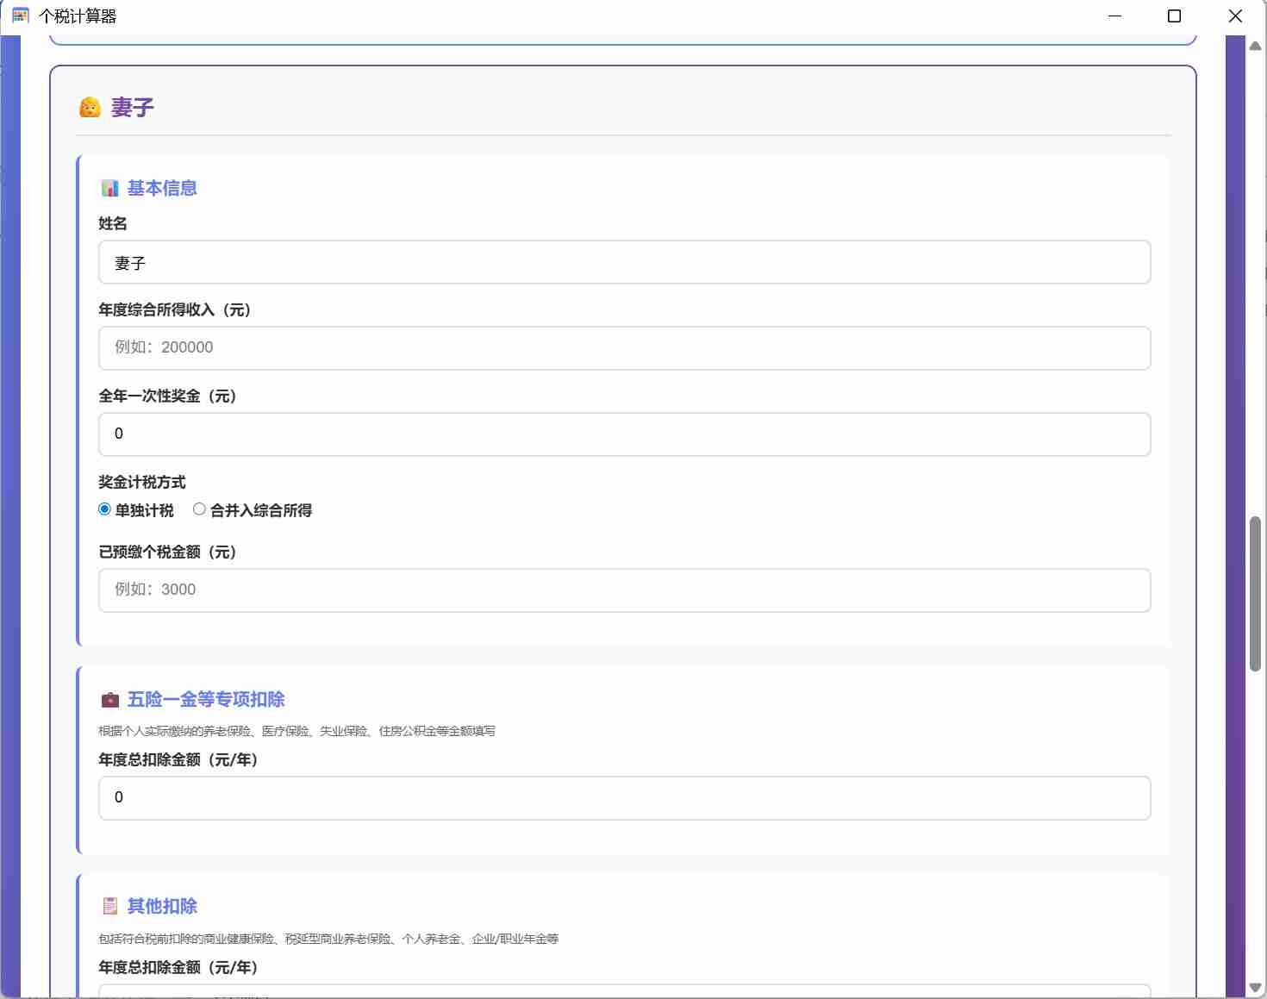Select the 合并入综合所得 radio option
The image size is (1267, 999).
199,510
